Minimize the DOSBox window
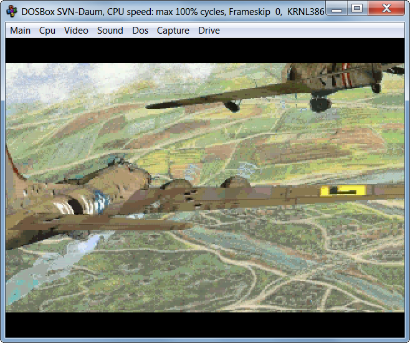410x343 pixels. point(337,9)
